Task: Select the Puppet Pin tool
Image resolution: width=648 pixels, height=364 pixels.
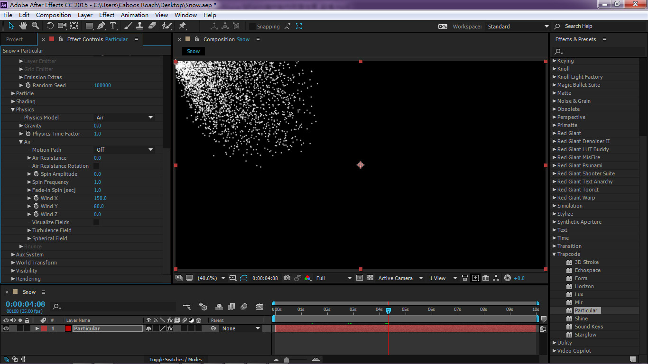Action: [182, 26]
